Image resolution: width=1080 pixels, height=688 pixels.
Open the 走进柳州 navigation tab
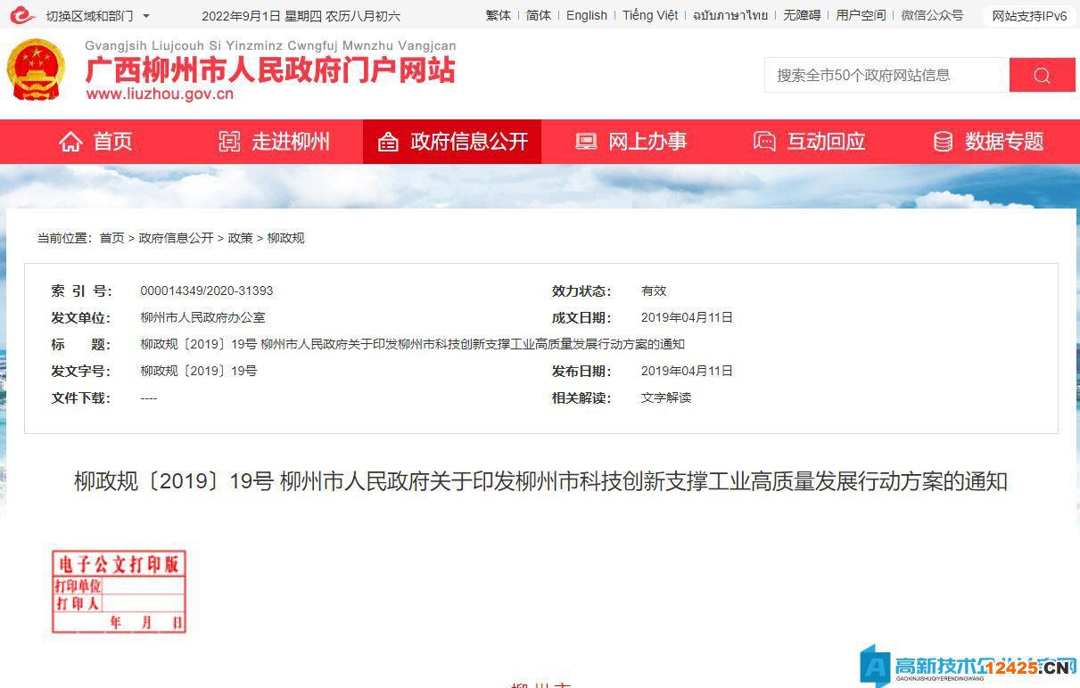(274, 142)
